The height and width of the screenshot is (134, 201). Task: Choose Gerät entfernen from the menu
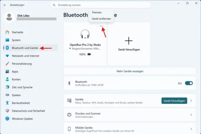[x=101, y=19]
